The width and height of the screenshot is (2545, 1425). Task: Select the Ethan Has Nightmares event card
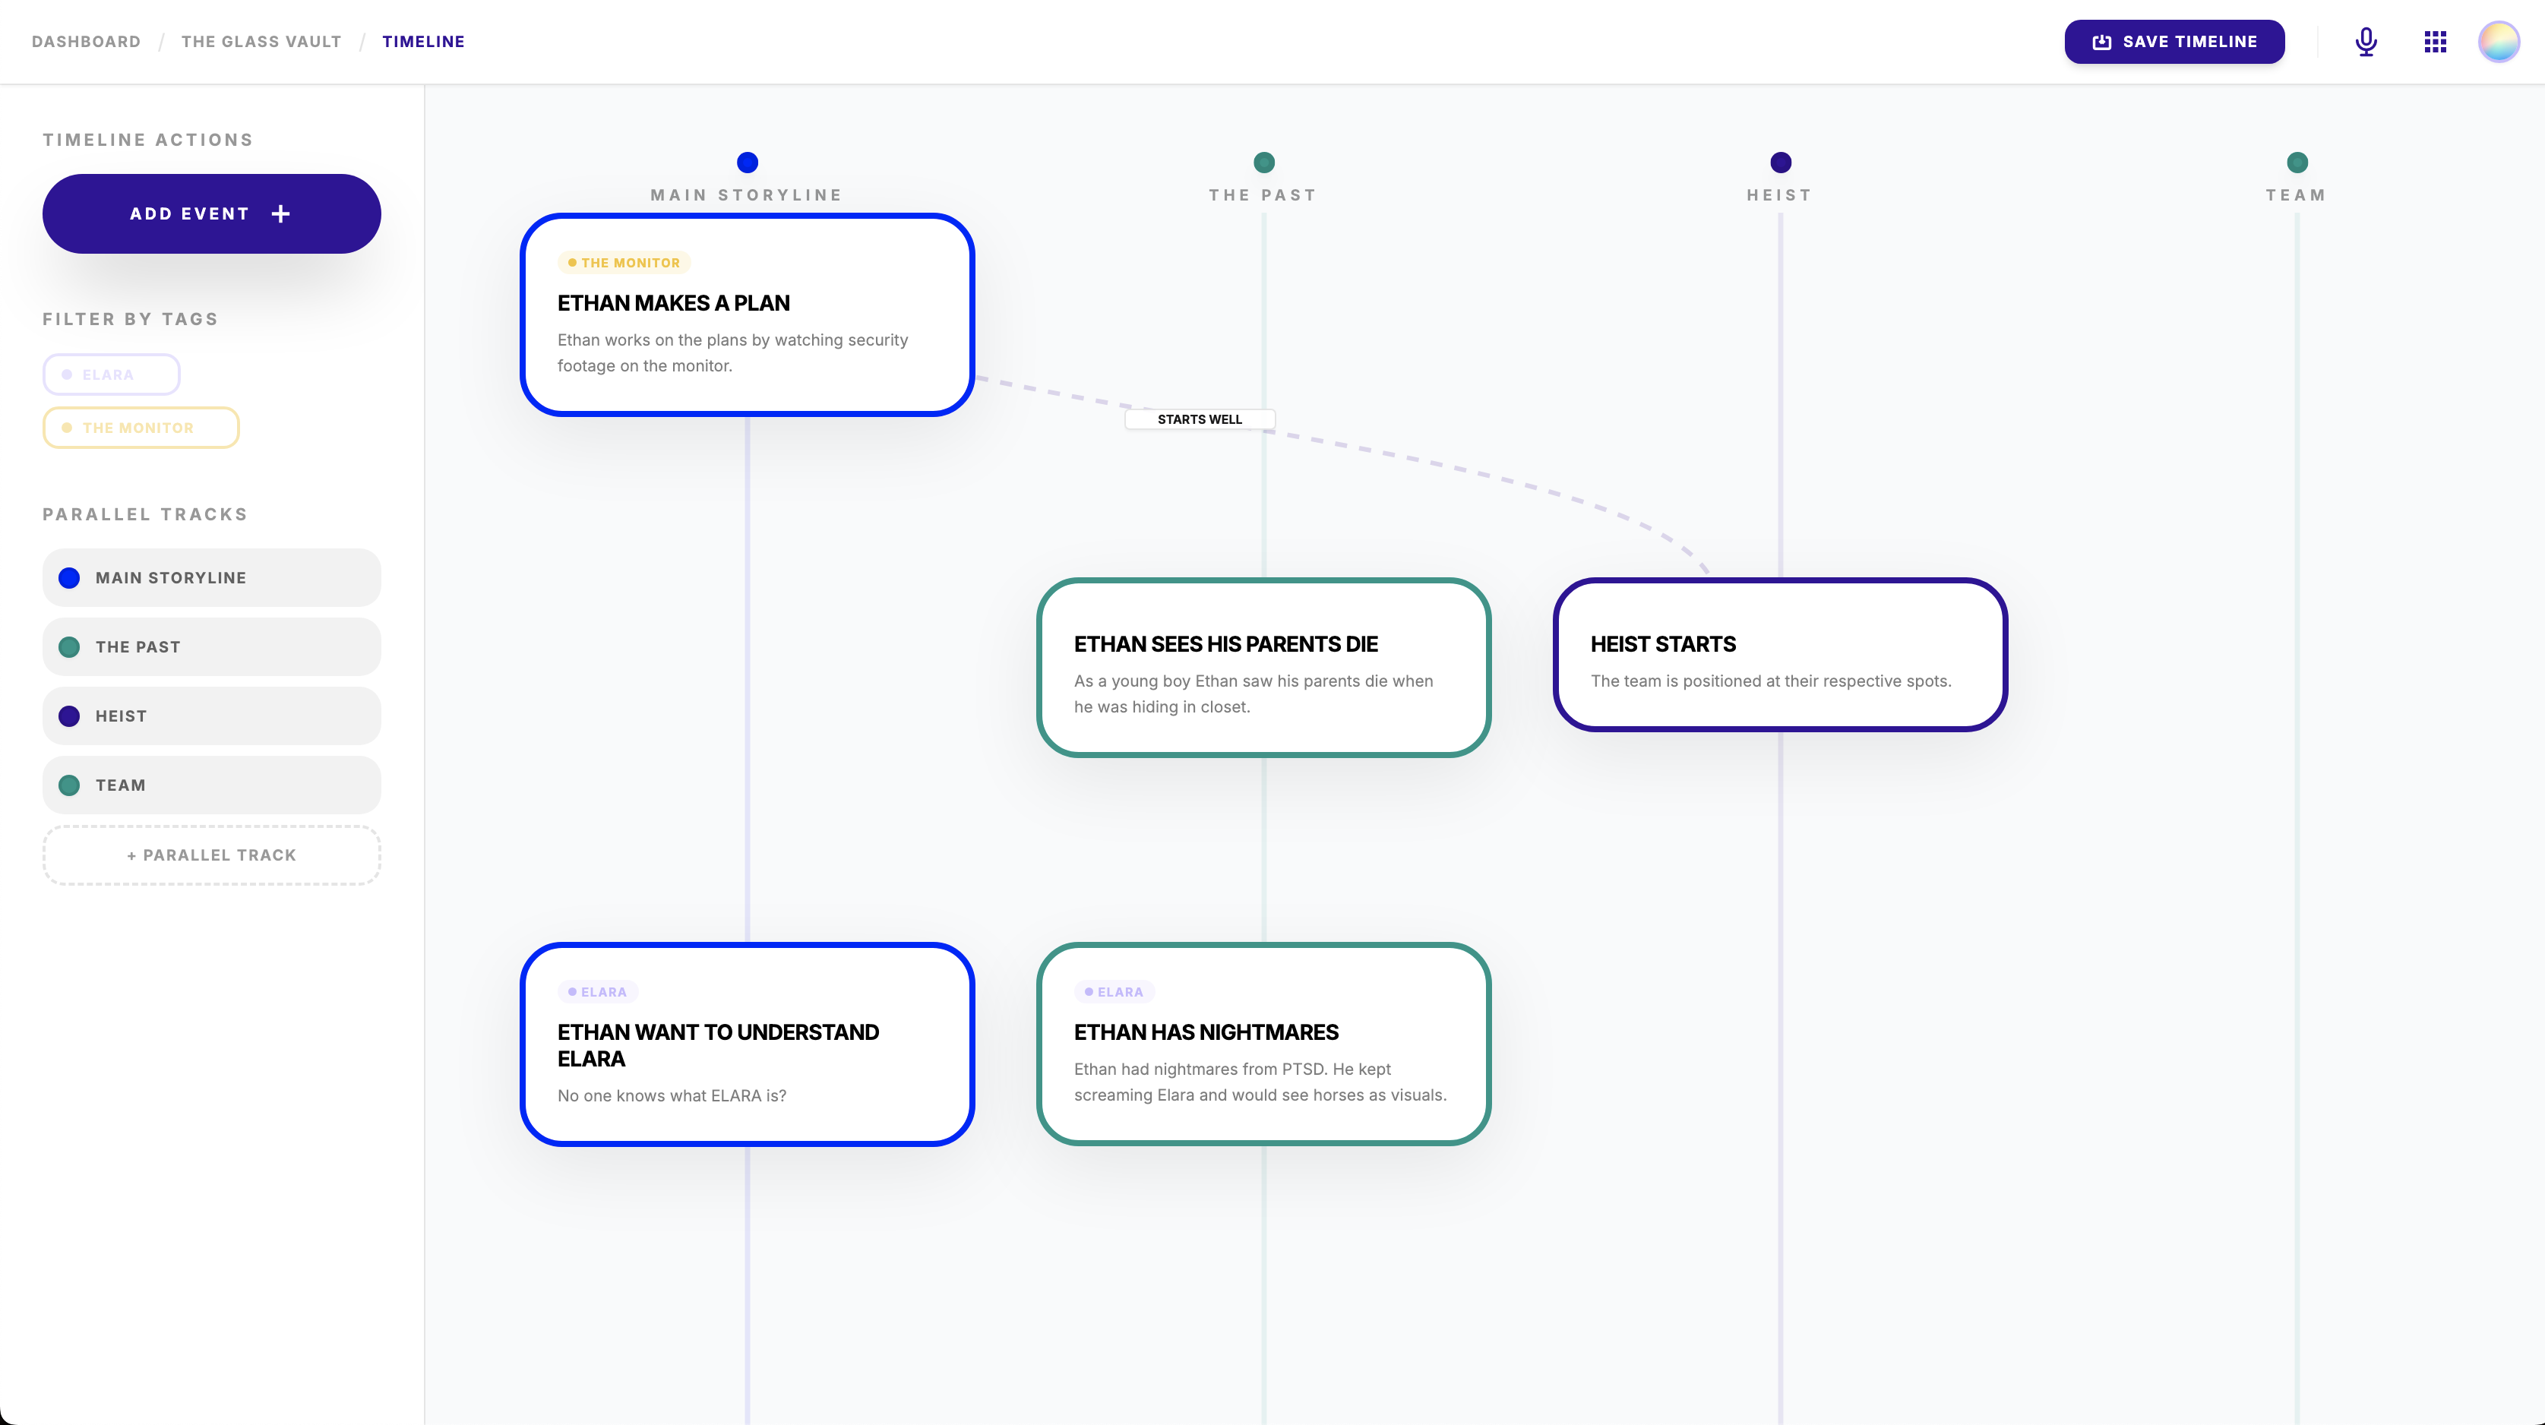click(1263, 1044)
